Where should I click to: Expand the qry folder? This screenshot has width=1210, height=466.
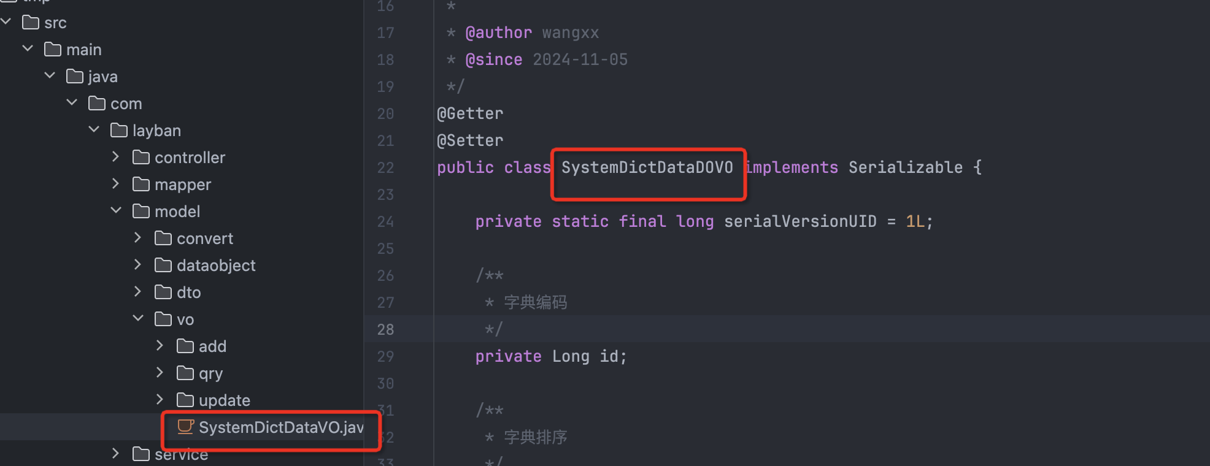tap(160, 373)
